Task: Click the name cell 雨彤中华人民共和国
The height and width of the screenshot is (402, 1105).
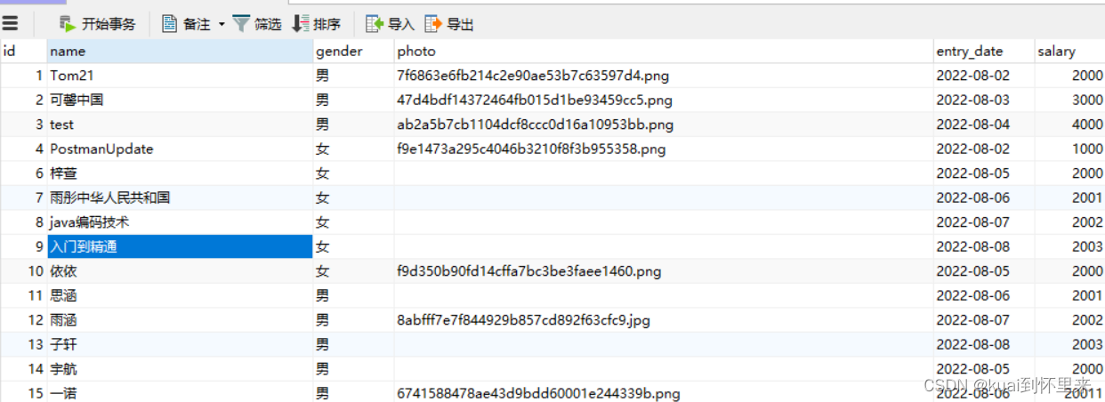Action: 181,197
